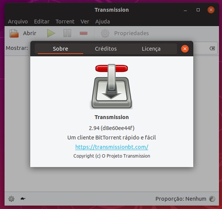Click the Proporção: Nenhum status text
The image size is (222, 209).
(x=181, y=199)
